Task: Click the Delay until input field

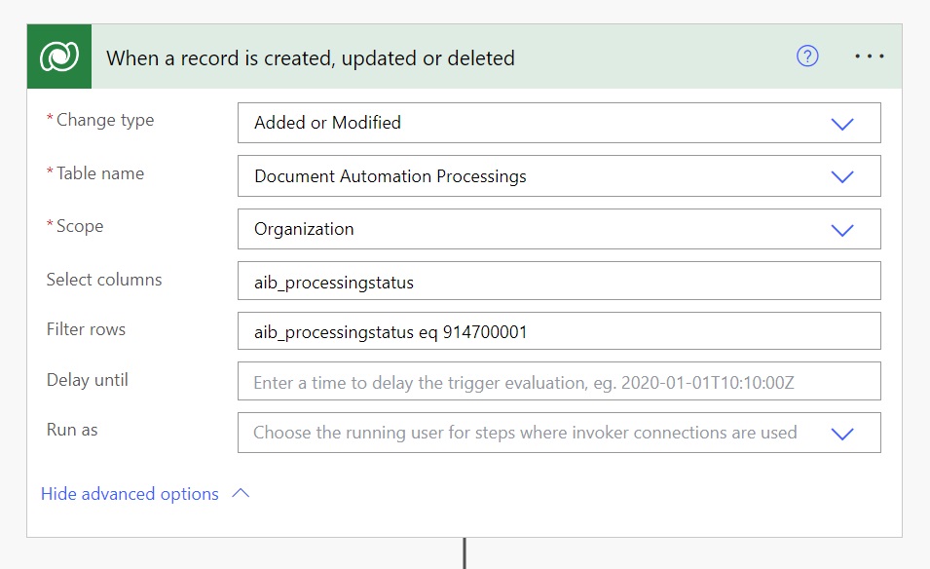Action: pyautogui.click(x=559, y=381)
